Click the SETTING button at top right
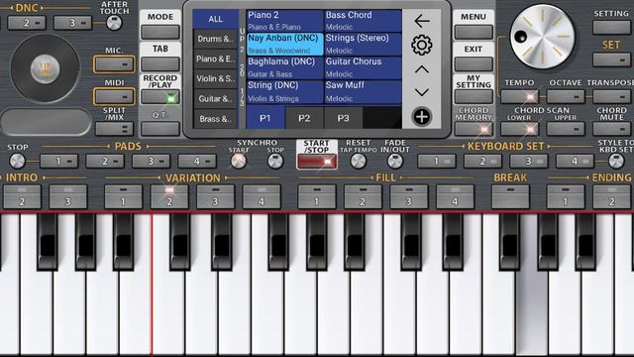Viewport: 634px width, 357px height. point(612,28)
